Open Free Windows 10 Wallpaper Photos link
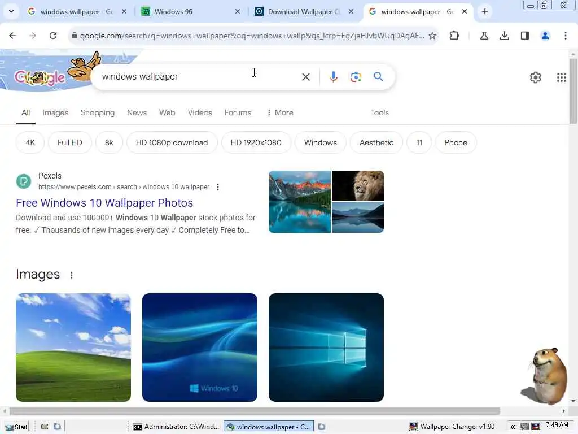The image size is (578, 434). click(x=104, y=203)
